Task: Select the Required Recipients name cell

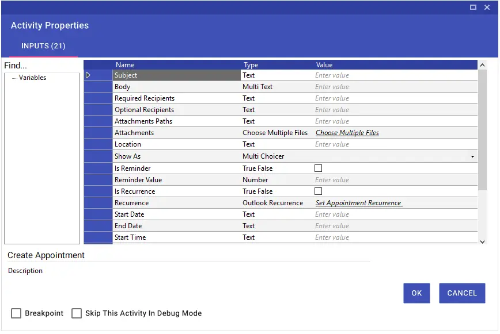Action: [177, 98]
